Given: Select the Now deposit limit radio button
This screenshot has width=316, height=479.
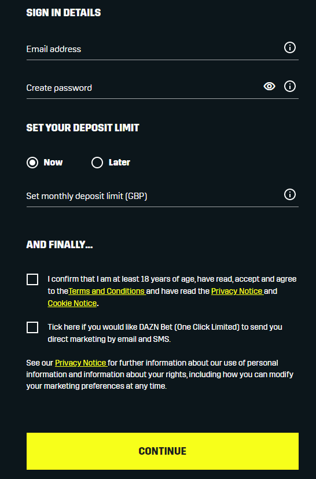Looking at the screenshot, I should pyautogui.click(x=32, y=163).
